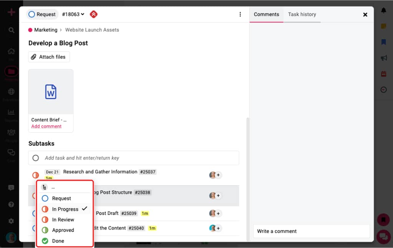Open the help question mark icon

click(x=11, y=204)
